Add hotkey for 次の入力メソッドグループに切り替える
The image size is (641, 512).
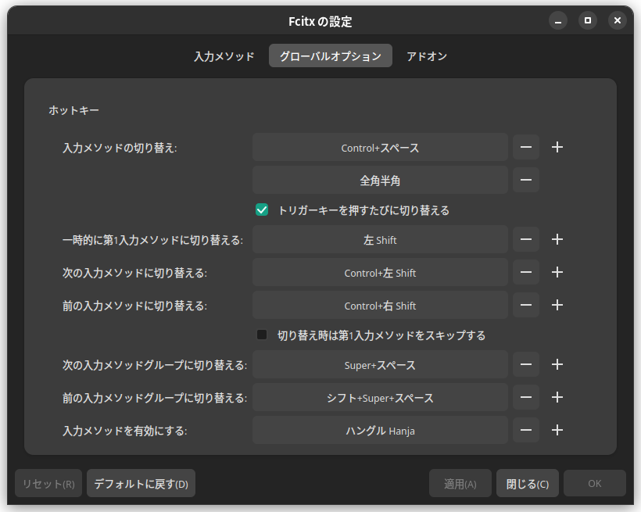(557, 364)
